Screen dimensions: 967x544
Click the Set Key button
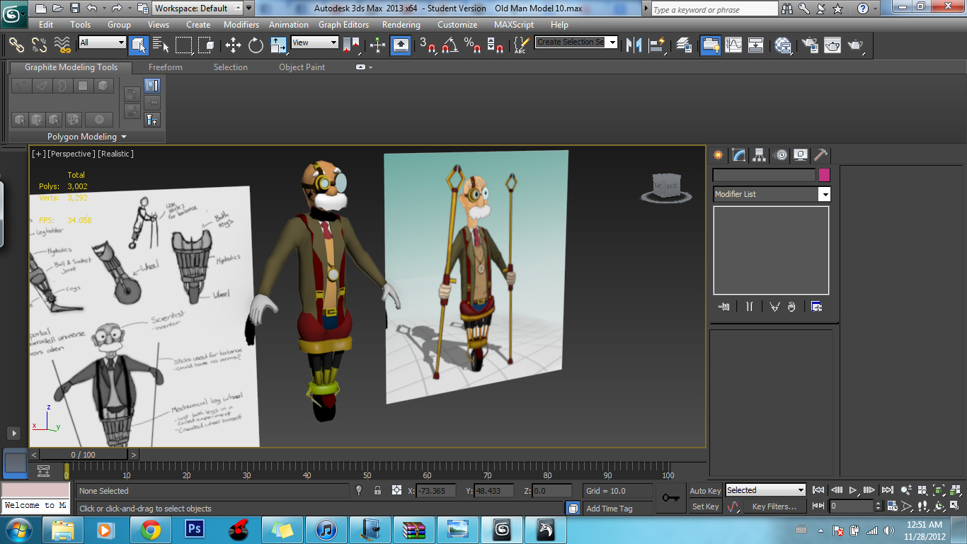705,506
